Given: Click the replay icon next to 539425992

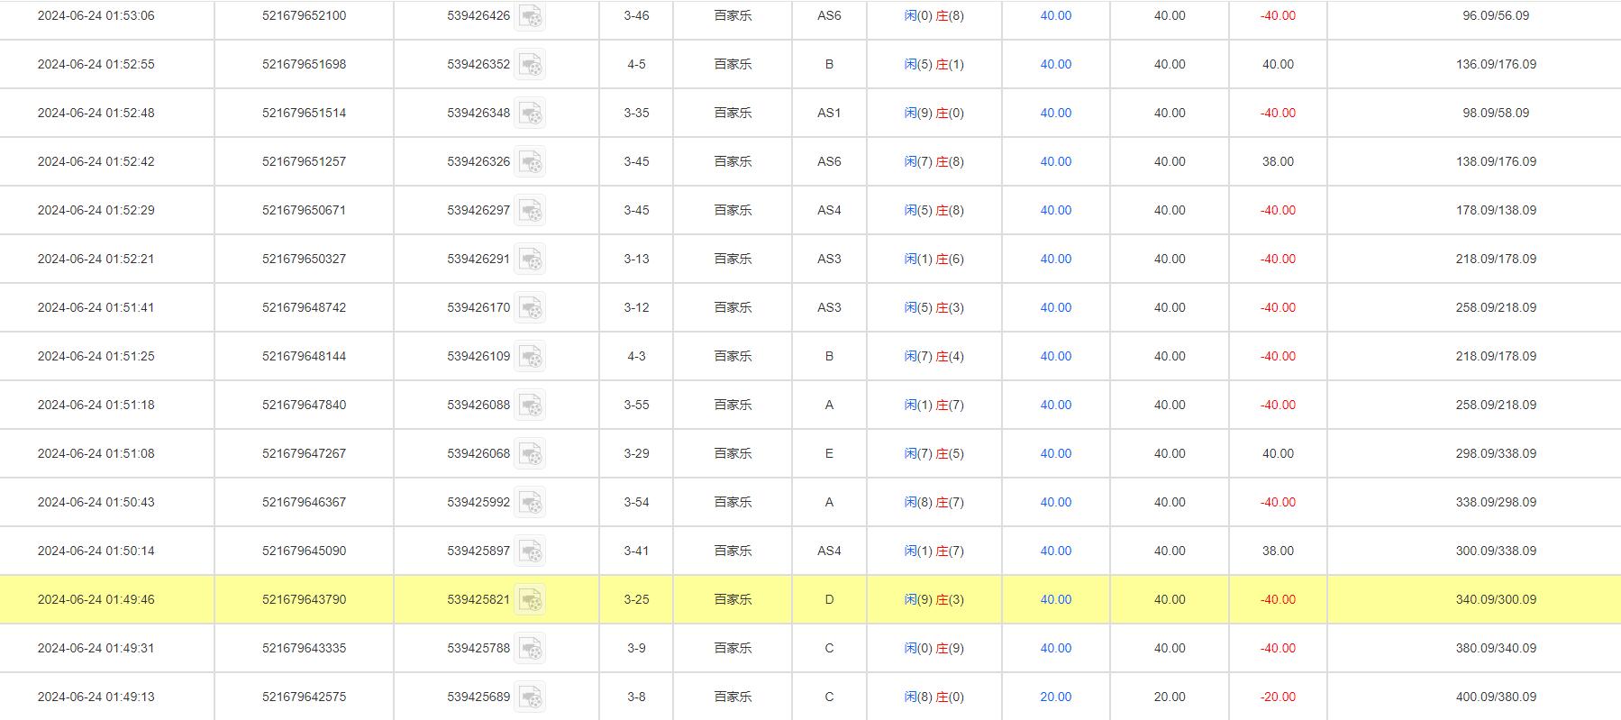Looking at the screenshot, I should coord(530,503).
